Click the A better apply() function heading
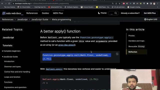The image size is (160, 90). (x=60, y=31)
